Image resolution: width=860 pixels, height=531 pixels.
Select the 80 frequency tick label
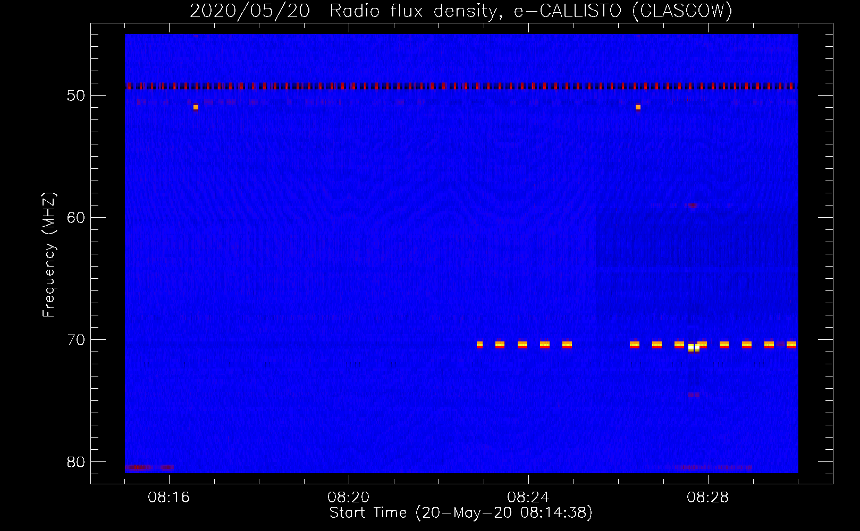[76, 462]
